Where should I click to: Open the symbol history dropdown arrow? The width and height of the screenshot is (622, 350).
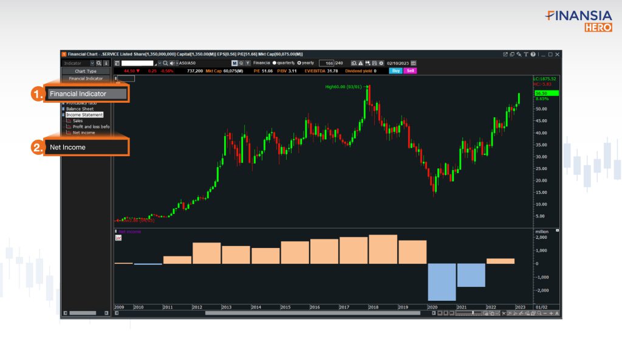point(160,63)
